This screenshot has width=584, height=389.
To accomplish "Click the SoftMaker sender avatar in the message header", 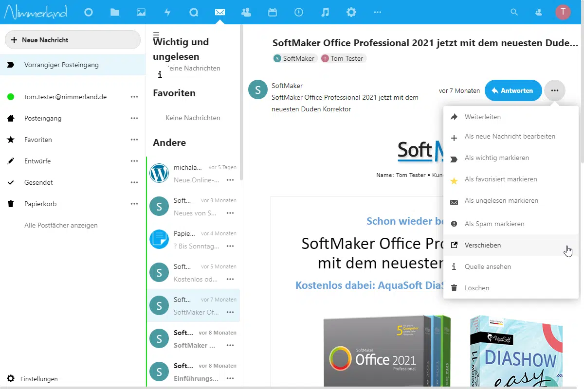I will tap(258, 89).
